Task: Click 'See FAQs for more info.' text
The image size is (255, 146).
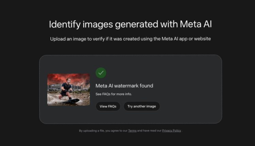Action: [x=114, y=94]
